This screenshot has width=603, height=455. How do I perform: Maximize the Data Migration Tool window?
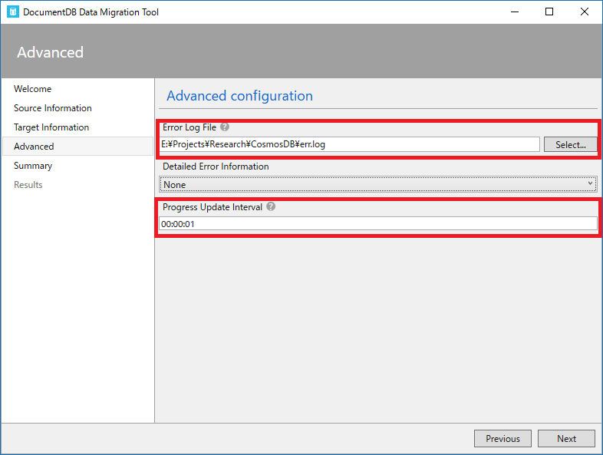tap(549, 12)
